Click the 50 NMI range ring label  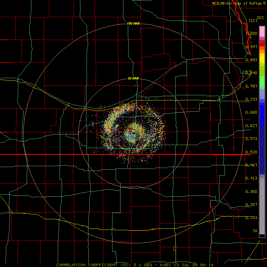pos(133,78)
